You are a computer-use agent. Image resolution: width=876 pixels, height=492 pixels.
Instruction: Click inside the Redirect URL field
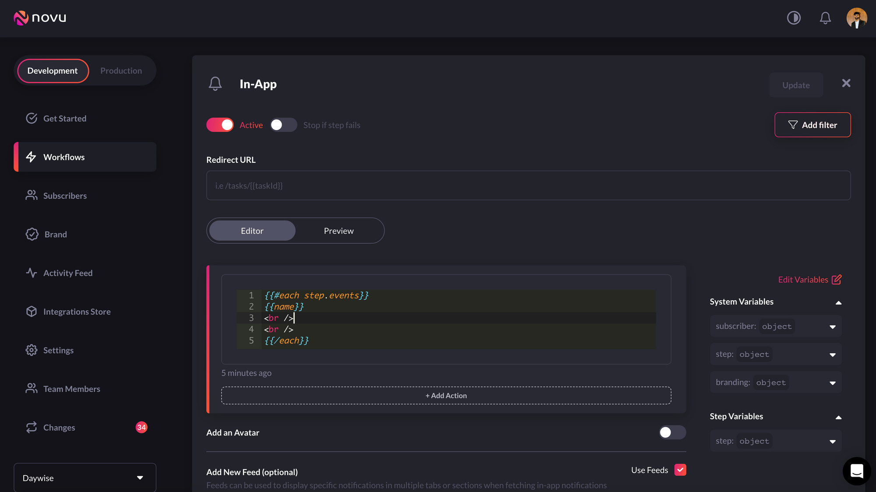click(x=528, y=186)
